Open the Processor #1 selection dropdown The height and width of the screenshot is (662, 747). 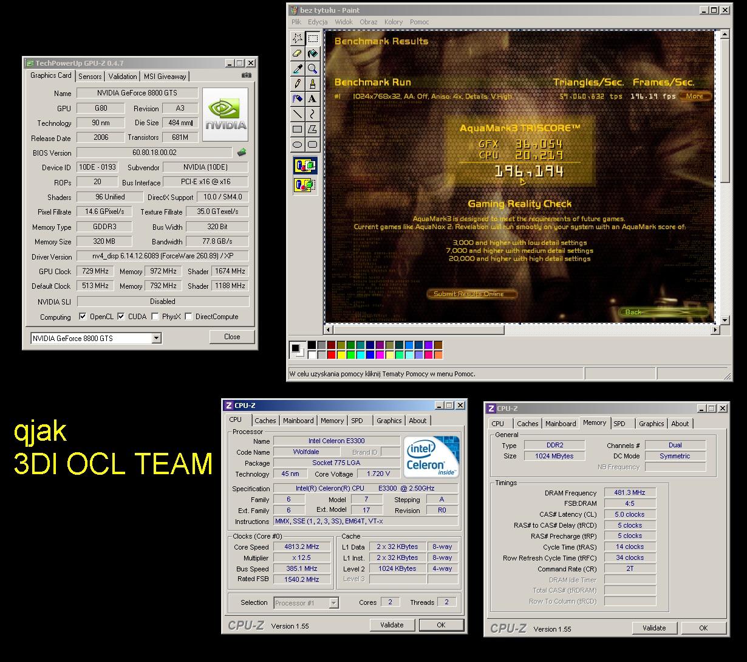pyautogui.click(x=333, y=603)
